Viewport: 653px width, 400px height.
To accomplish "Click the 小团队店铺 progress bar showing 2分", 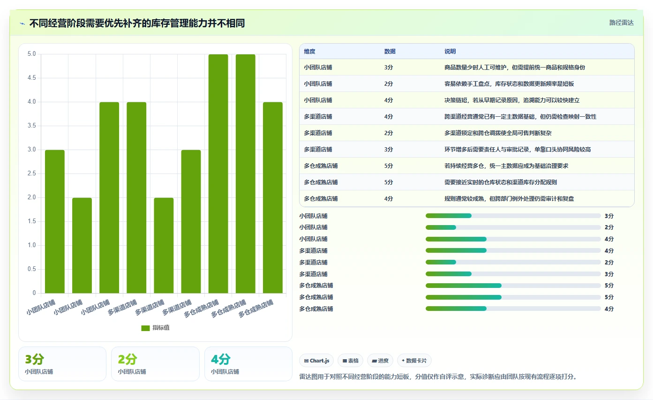I will [513, 227].
